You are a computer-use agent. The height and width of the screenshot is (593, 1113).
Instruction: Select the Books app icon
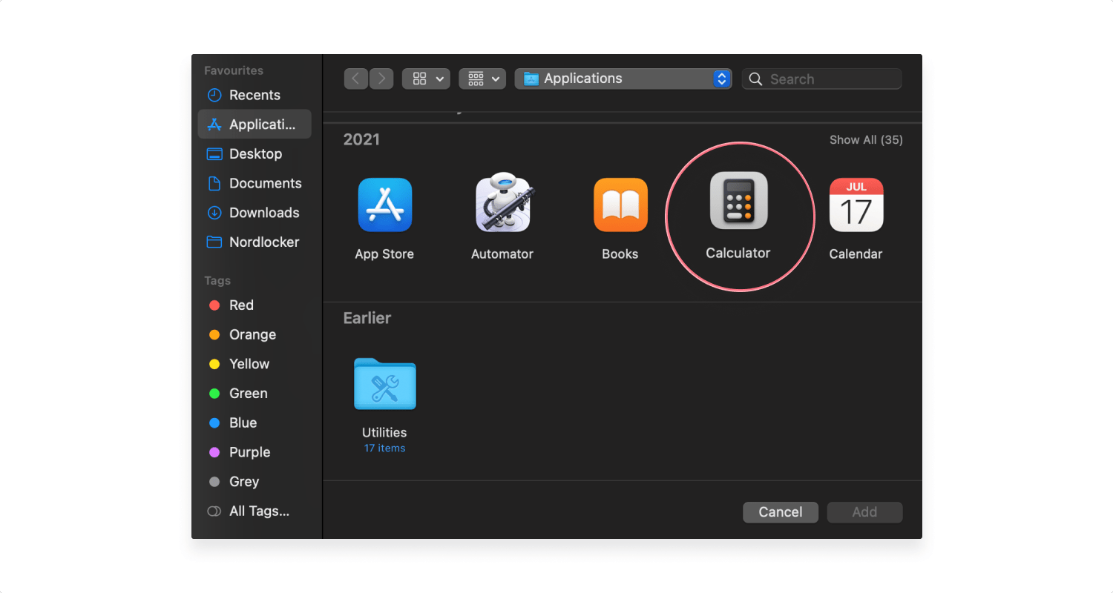tap(620, 205)
